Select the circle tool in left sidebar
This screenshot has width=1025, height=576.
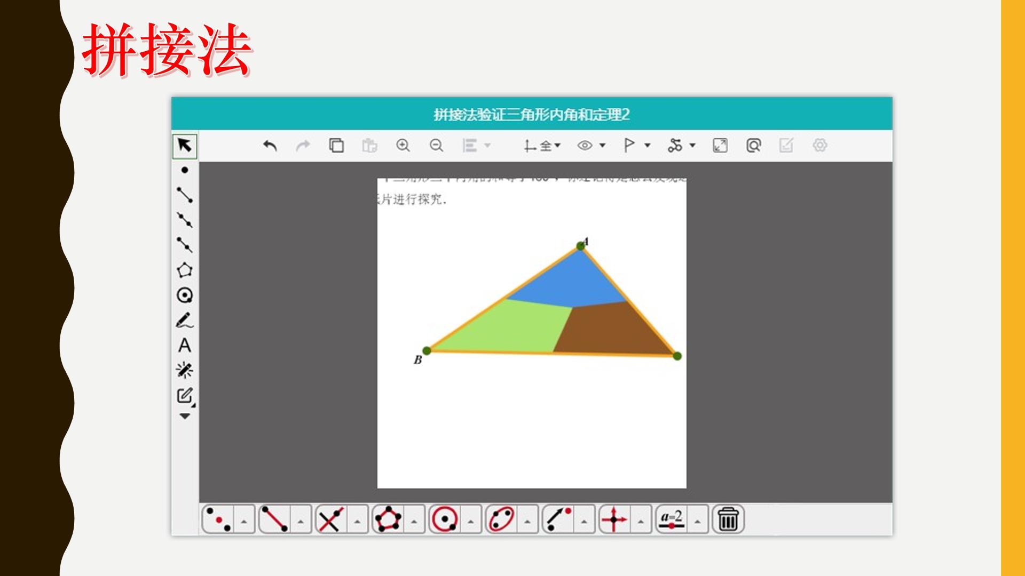point(185,295)
